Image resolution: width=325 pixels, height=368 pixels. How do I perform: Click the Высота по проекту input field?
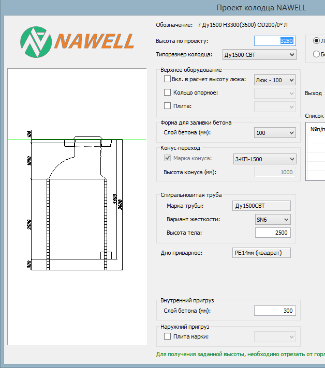(275, 41)
